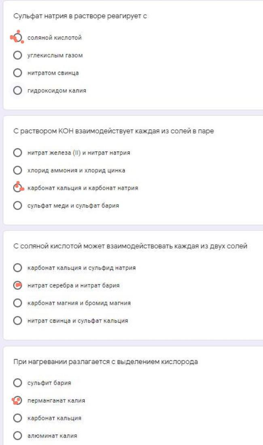Select 'нитрат железа (II) и нитрат натрия'
The image size is (263, 445).
[x=17, y=153]
